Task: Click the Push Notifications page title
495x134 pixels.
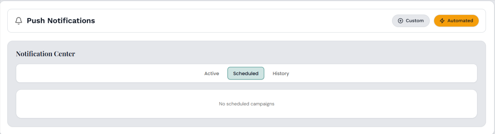Action: 61,21
